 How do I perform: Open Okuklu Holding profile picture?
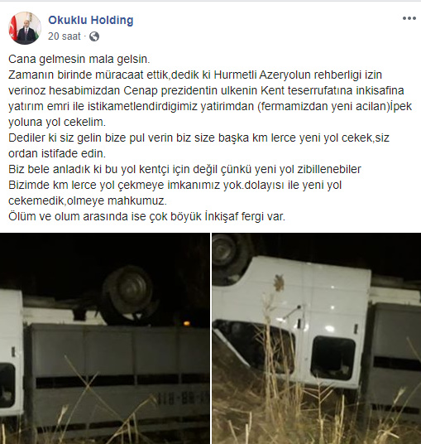25,28
